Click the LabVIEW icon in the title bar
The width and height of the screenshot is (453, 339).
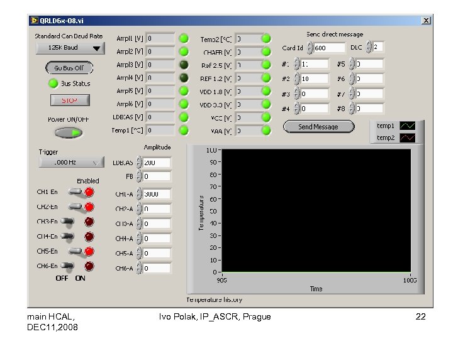[35, 21]
